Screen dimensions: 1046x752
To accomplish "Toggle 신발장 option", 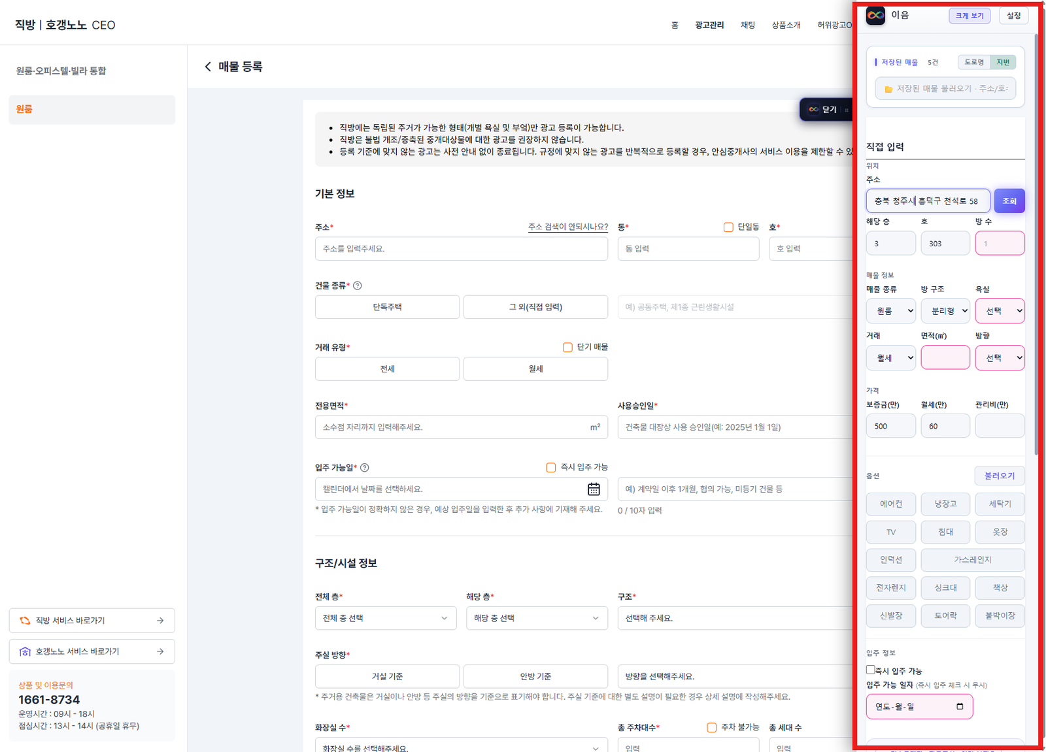I will pyautogui.click(x=891, y=615).
